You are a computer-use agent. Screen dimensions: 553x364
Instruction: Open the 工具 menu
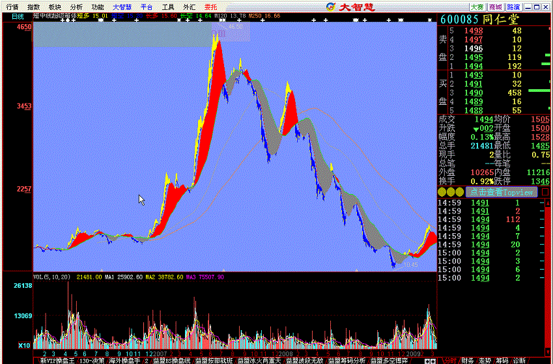168,7
